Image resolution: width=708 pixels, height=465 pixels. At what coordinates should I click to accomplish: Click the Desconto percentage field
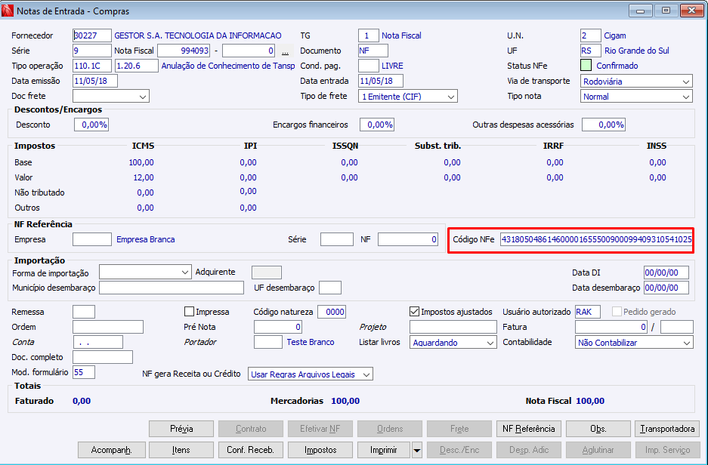91,125
